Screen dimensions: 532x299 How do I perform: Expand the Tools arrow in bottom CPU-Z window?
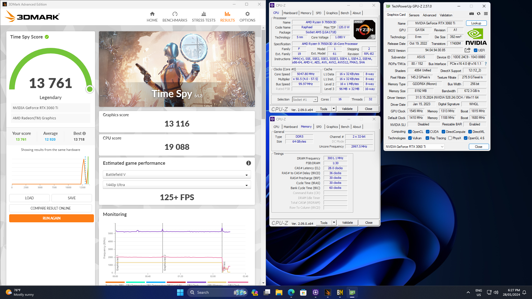point(334,223)
